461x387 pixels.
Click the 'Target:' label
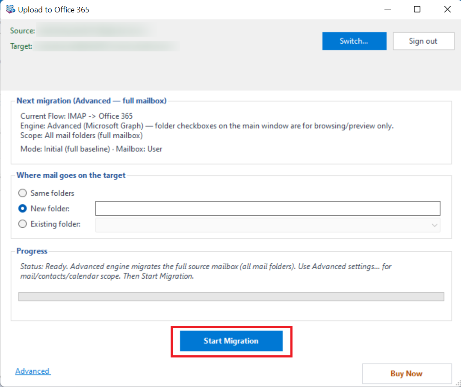click(x=21, y=46)
